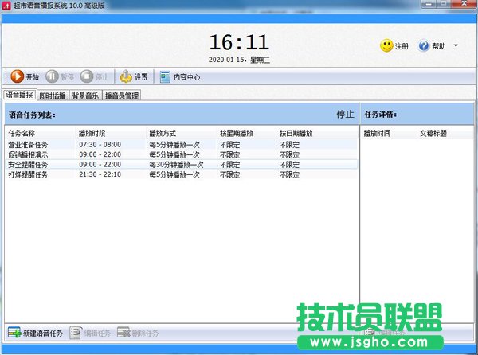Click the 07:30 - 08:00 time cell

100,145
